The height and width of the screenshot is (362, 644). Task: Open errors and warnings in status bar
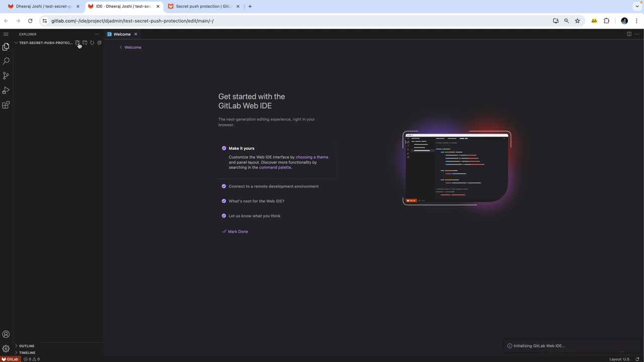[32, 359]
